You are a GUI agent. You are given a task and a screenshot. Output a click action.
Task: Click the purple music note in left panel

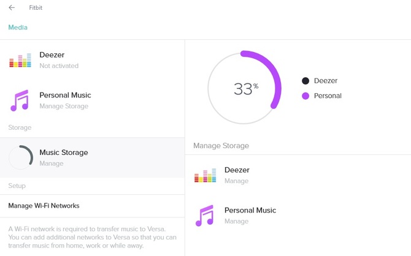point(20,100)
